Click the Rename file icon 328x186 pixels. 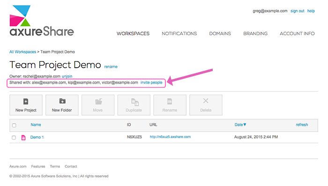170,101
